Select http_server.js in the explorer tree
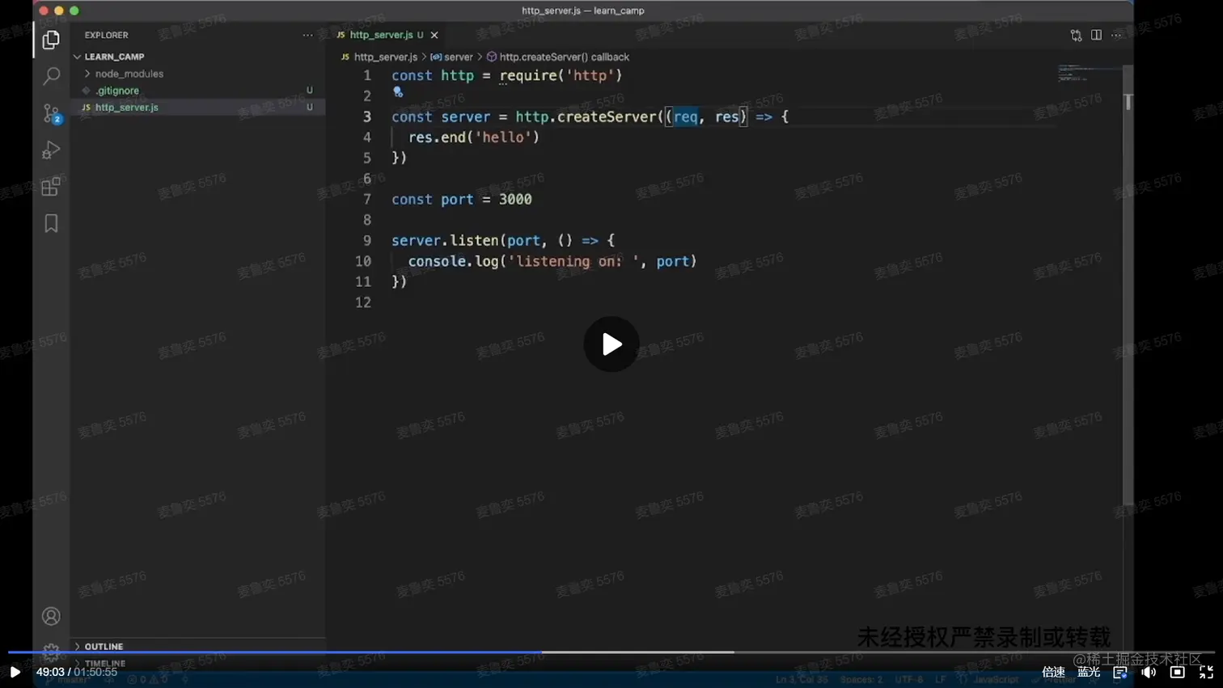 (x=197, y=108)
